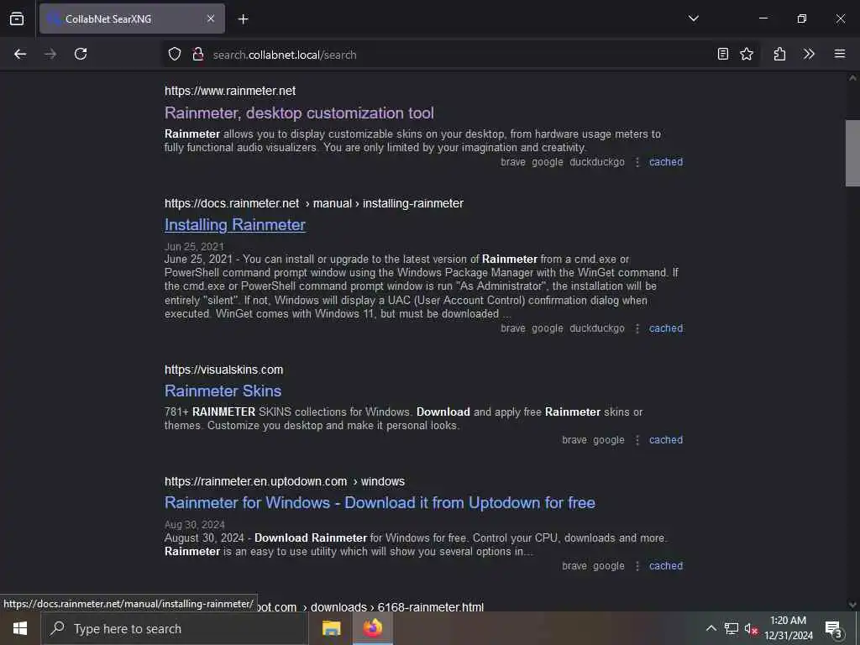Open cached link for Uptodown result

[x=666, y=565]
